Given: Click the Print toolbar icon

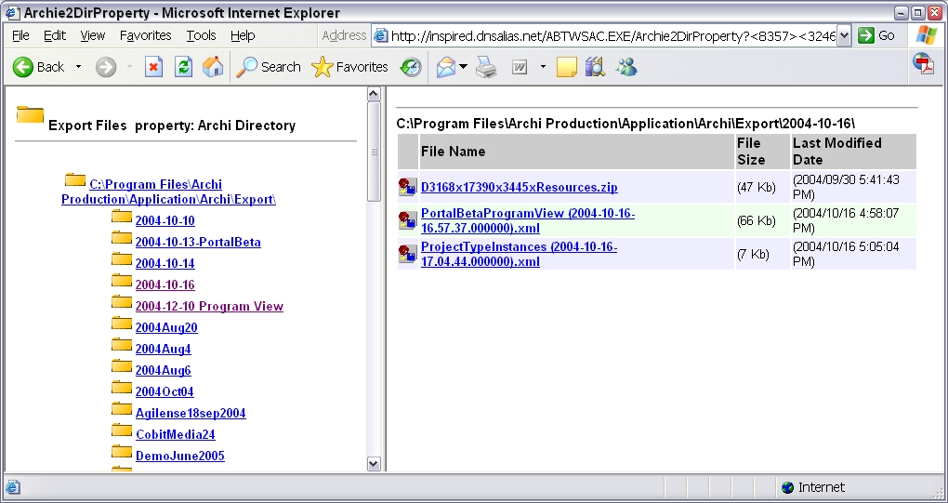Looking at the screenshot, I should click(x=486, y=67).
